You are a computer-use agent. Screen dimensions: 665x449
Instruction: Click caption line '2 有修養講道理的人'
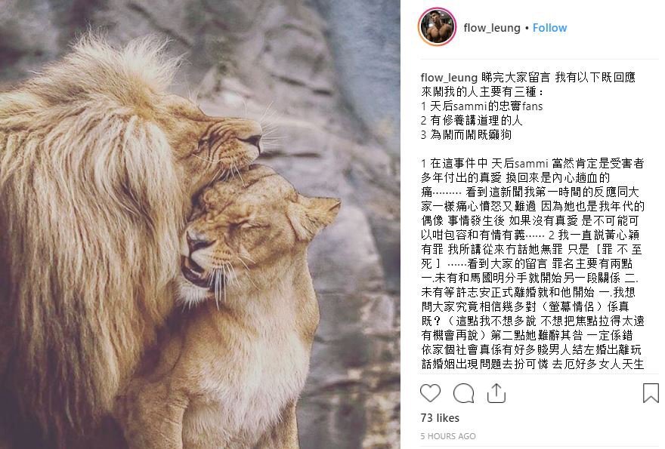pyautogui.click(x=472, y=120)
